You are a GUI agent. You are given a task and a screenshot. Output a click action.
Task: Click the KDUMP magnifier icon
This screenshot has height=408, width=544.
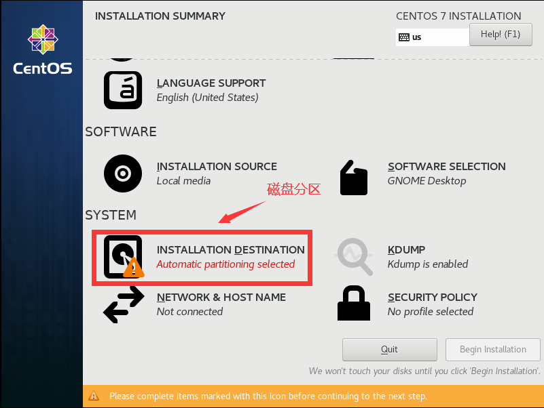[x=353, y=257]
